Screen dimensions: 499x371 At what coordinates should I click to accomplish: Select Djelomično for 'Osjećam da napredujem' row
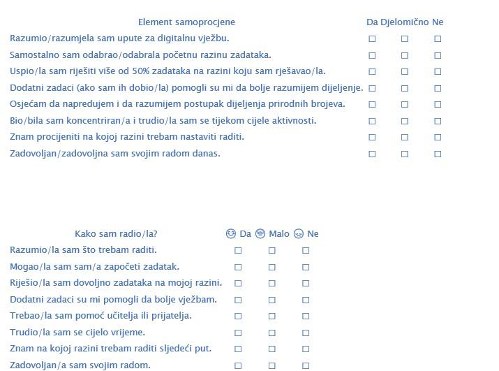coord(405,105)
